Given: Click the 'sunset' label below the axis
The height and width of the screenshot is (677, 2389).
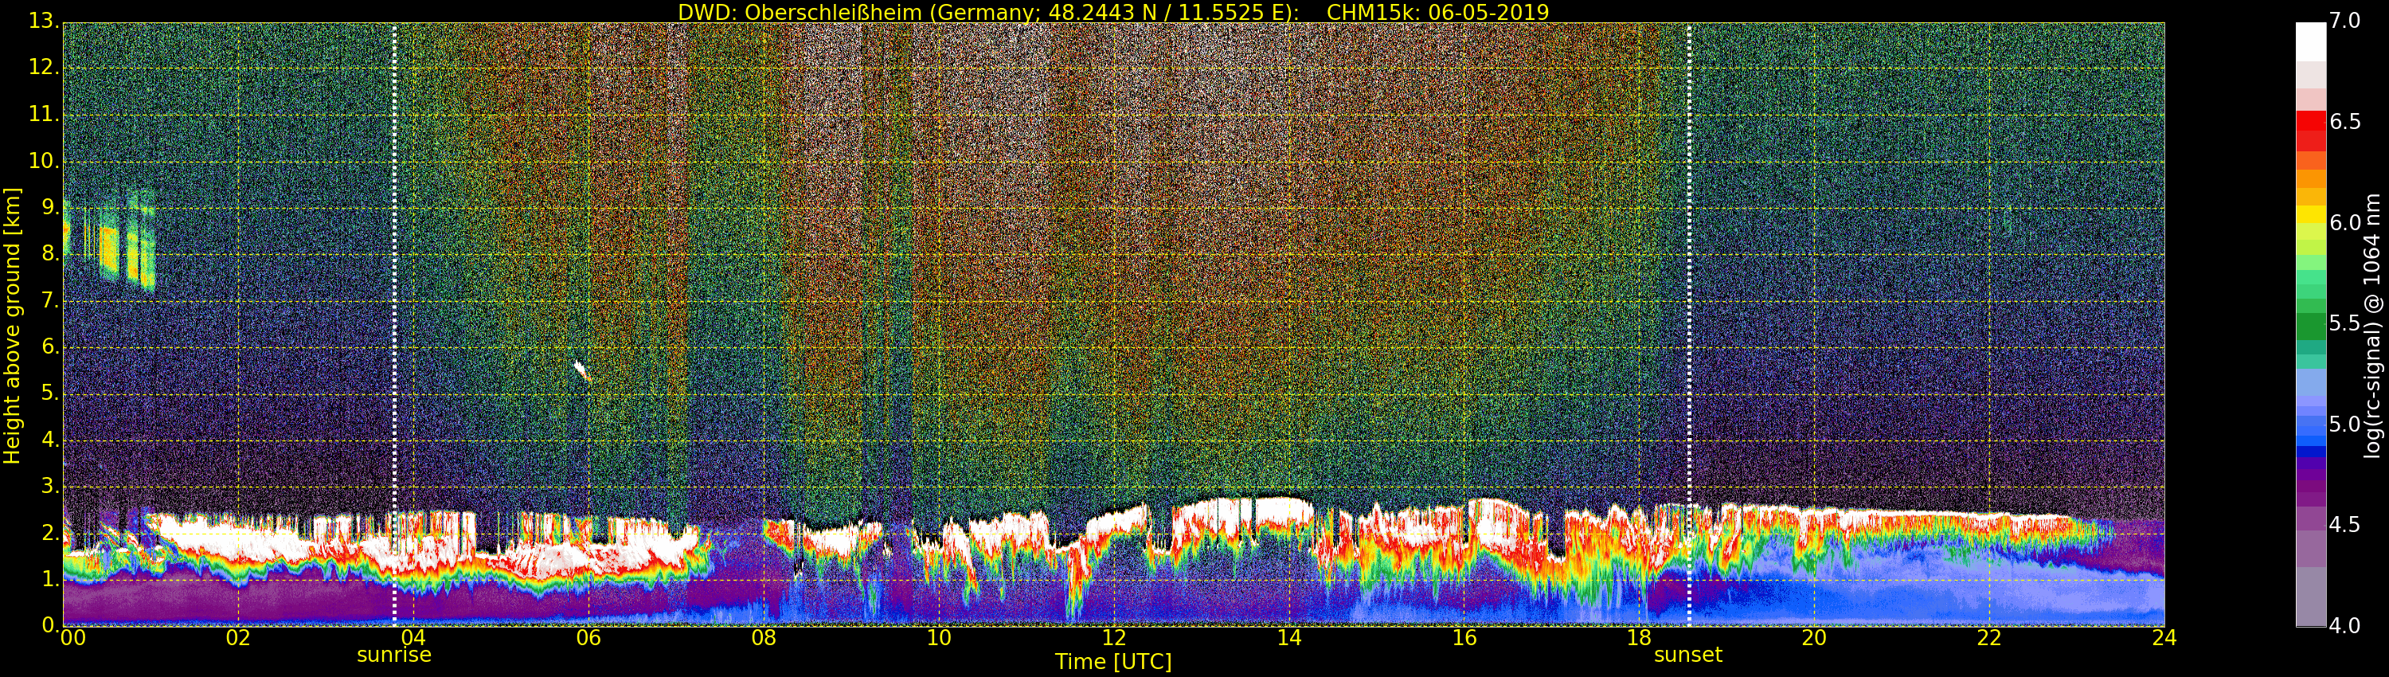Looking at the screenshot, I should pyautogui.click(x=1688, y=655).
